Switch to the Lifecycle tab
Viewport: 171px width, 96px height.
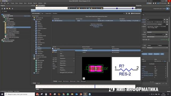[x=60, y=81]
